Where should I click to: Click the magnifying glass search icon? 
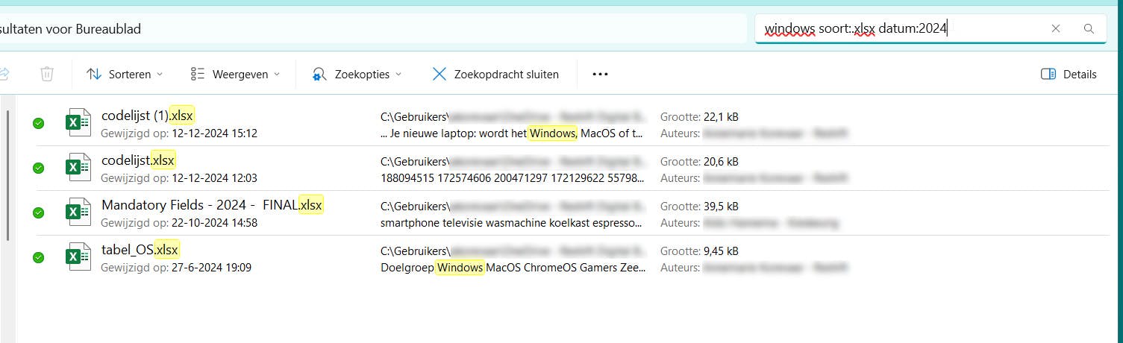tap(1089, 29)
